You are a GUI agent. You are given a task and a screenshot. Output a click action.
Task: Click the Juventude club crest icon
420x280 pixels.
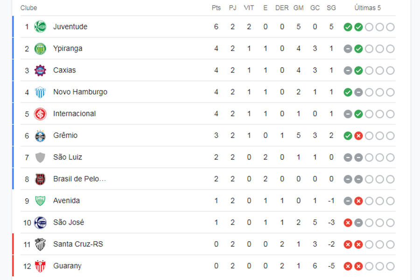click(41, 27)
